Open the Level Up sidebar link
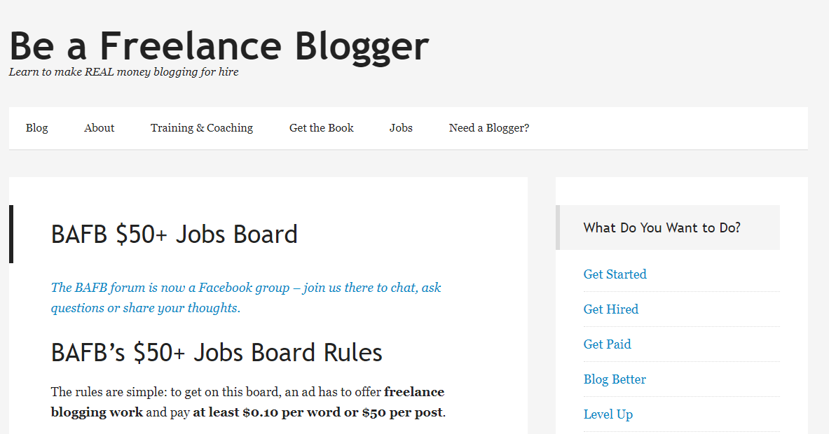This screenshot has width=829, height=434. [x=608, y=414]
